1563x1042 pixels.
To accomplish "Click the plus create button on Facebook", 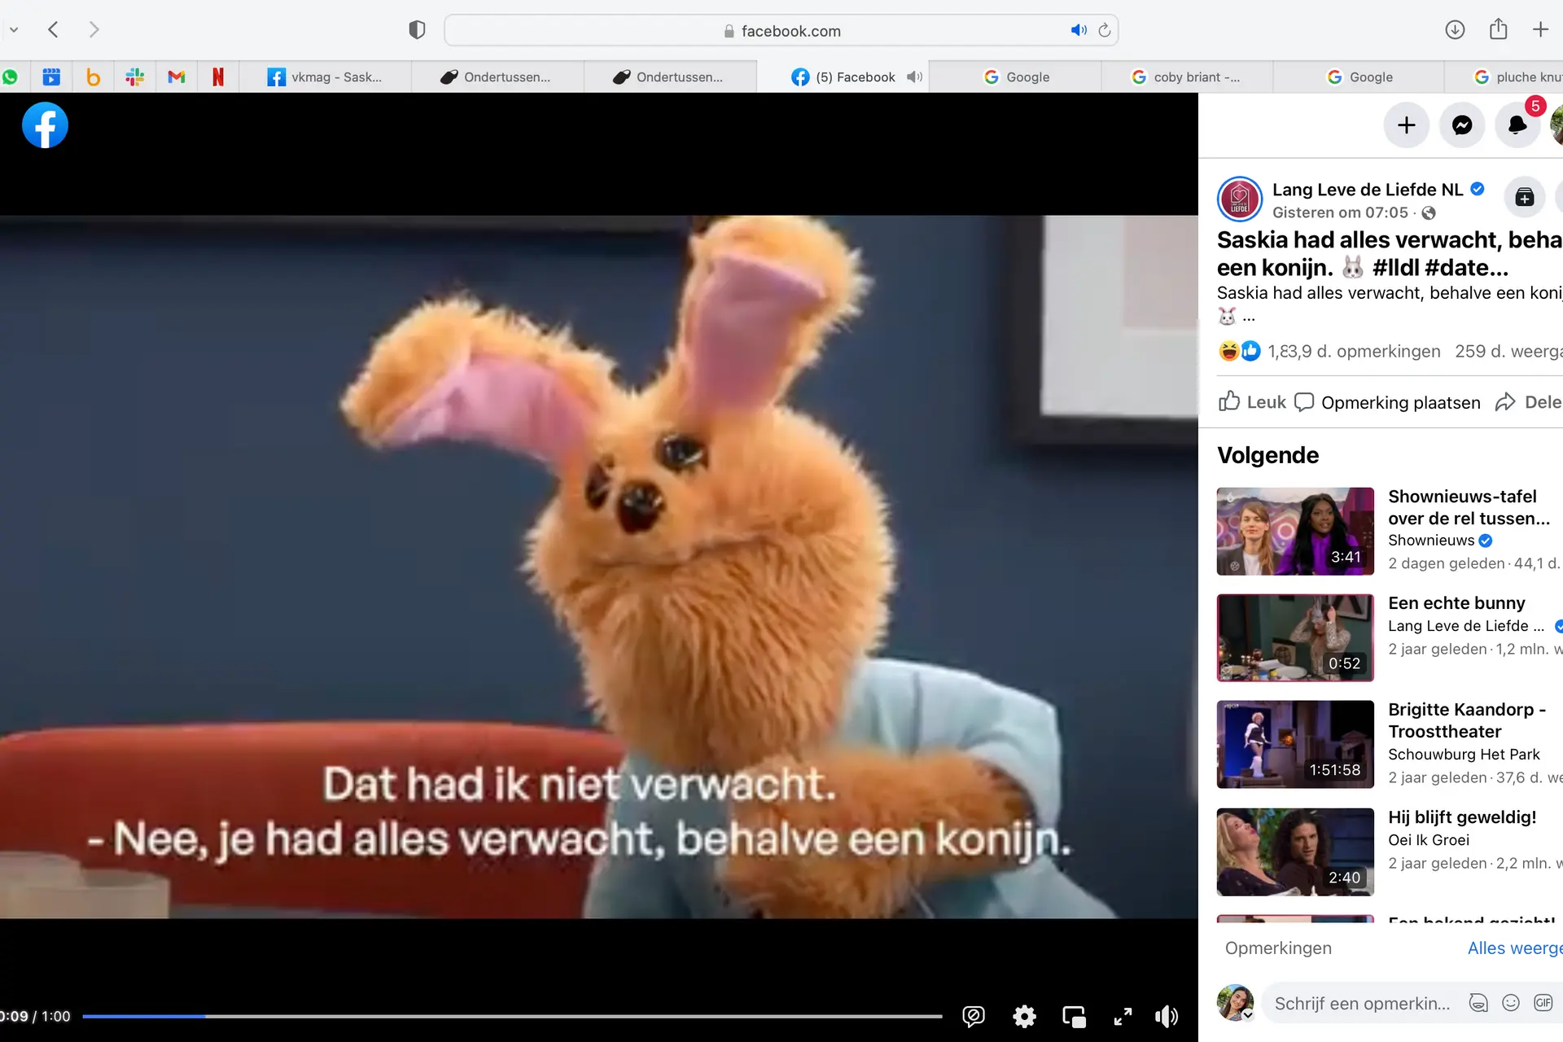I will pos(1407,125).
